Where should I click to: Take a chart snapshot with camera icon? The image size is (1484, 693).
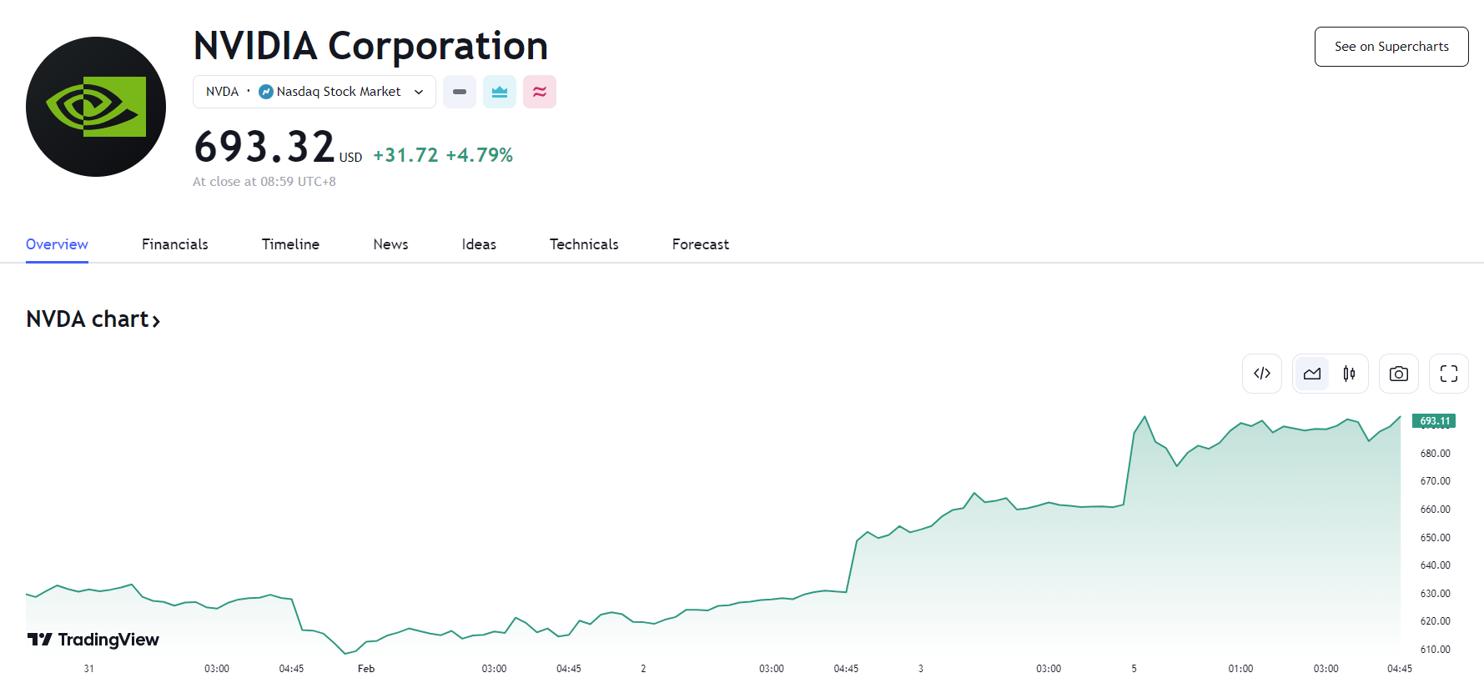pyautogui.click(x=1398, y=374)
